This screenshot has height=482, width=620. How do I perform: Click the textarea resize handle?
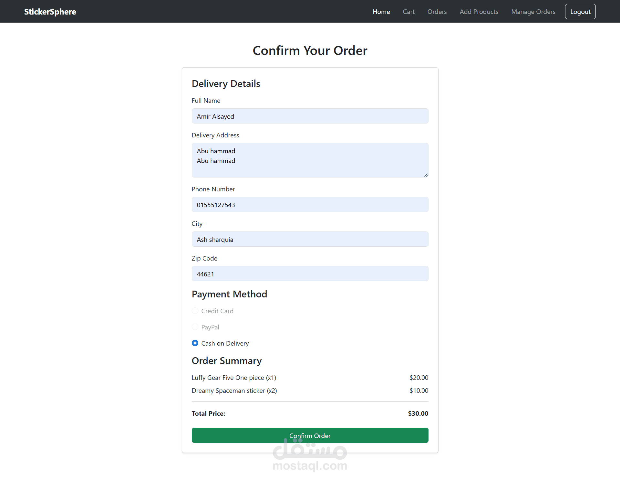tap(426, 175)
